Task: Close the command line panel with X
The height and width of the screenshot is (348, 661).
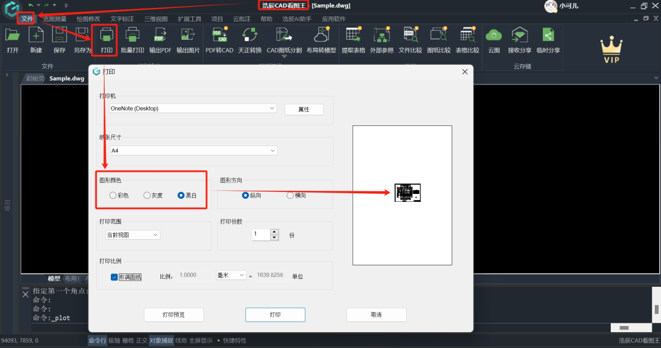Action: (x=25, y=294)
